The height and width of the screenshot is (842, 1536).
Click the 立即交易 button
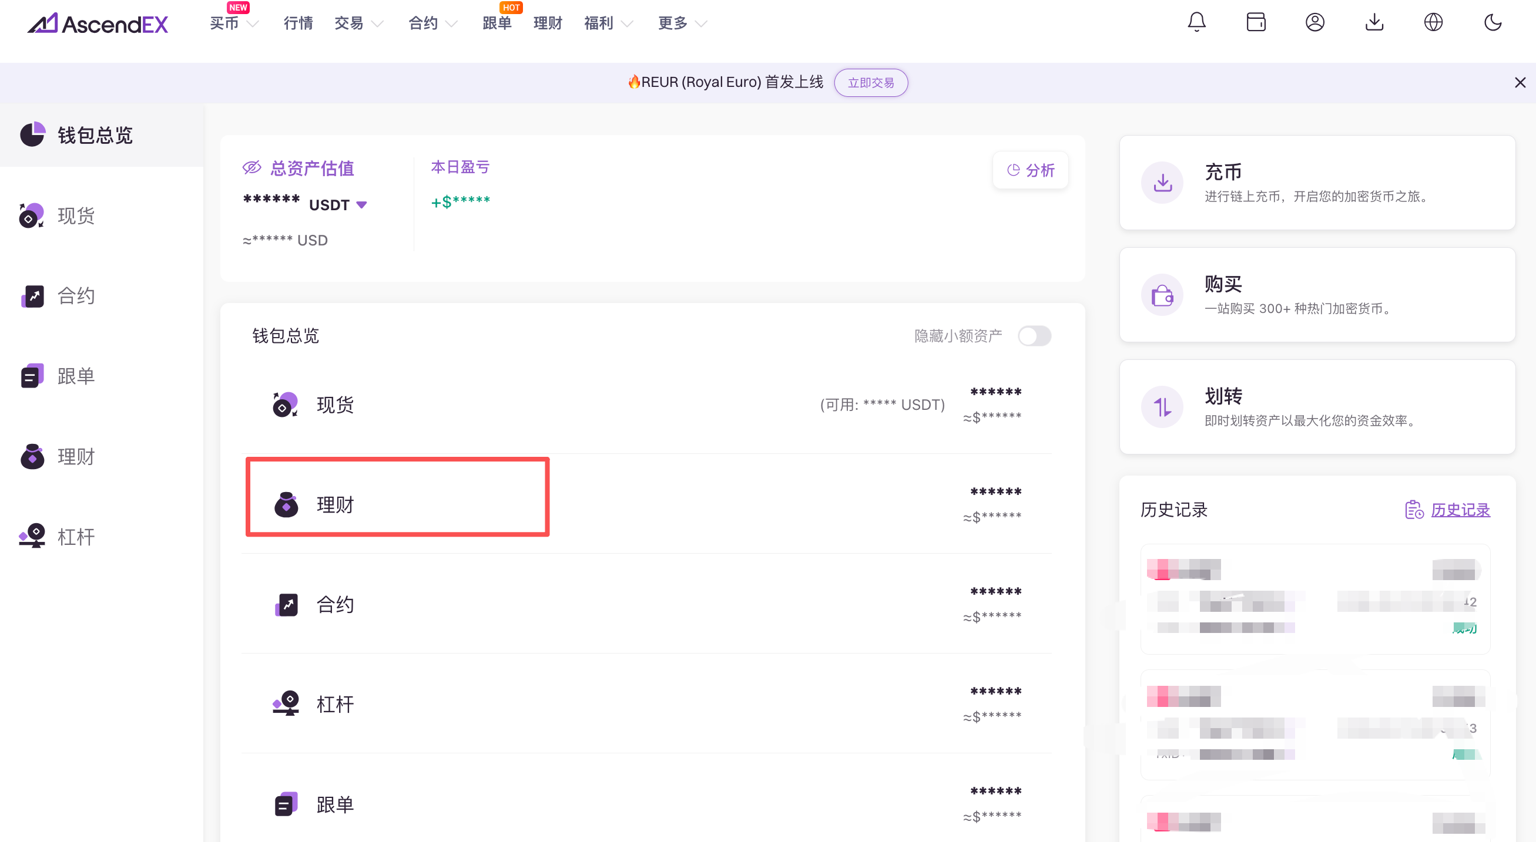870,83
